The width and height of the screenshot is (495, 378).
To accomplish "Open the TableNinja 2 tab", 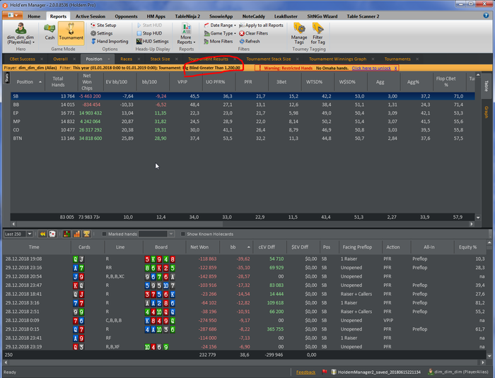I will 187,16.
